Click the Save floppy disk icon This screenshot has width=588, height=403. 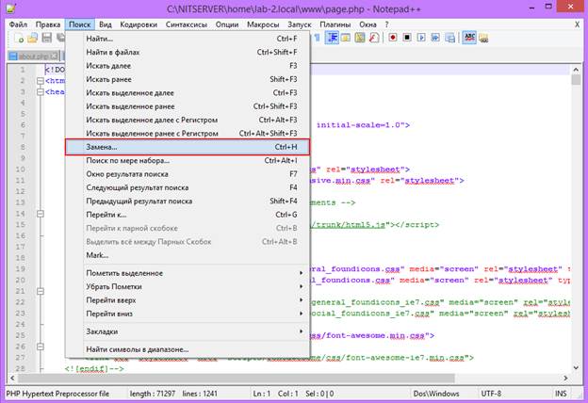point(47,38)
